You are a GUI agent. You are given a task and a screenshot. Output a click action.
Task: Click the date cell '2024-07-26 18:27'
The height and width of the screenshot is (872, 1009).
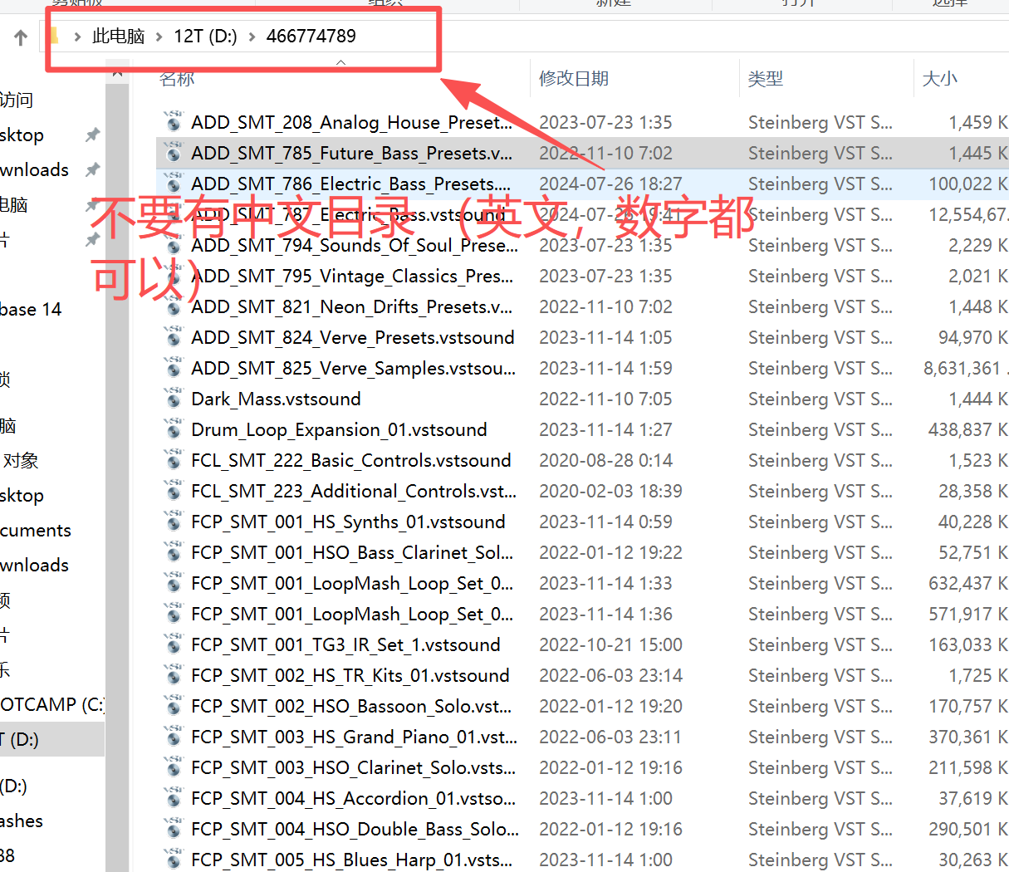[x=610, y=184]
